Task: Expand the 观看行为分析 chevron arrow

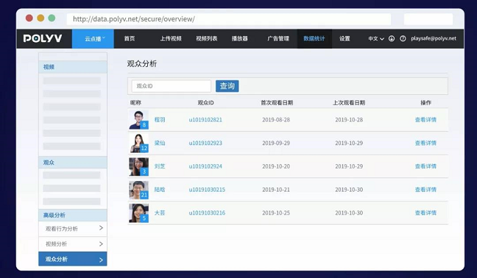Action: click(101, 228)
